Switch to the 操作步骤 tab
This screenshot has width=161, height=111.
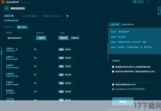[115, 24]
